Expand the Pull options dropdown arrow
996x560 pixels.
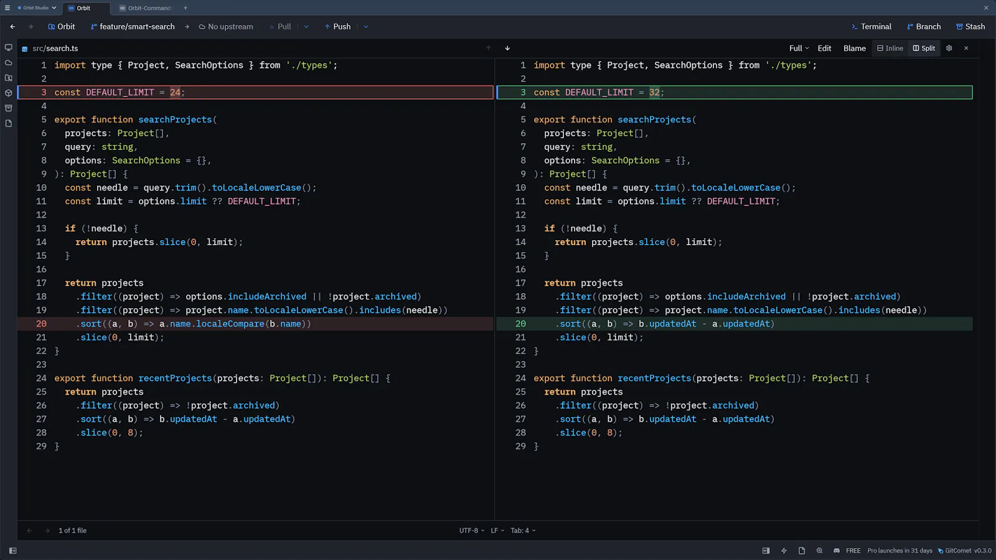pos(306,27)
